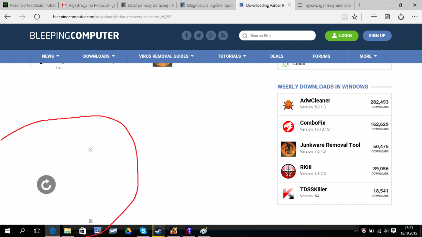Close the Downloading Farbar tab

(289, 5)
